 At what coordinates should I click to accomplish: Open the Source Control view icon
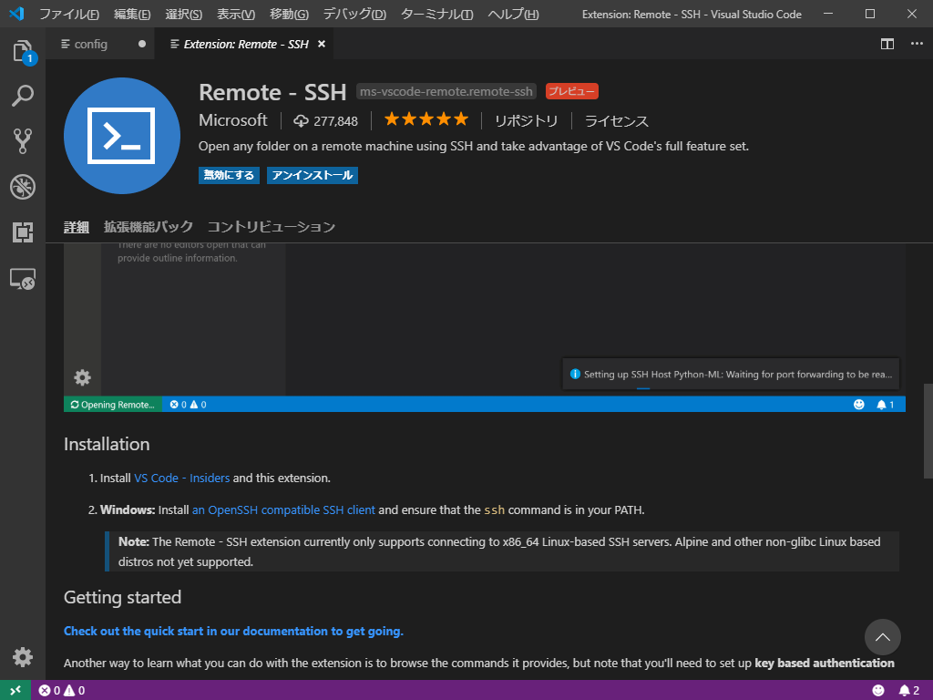coord(23,141)
